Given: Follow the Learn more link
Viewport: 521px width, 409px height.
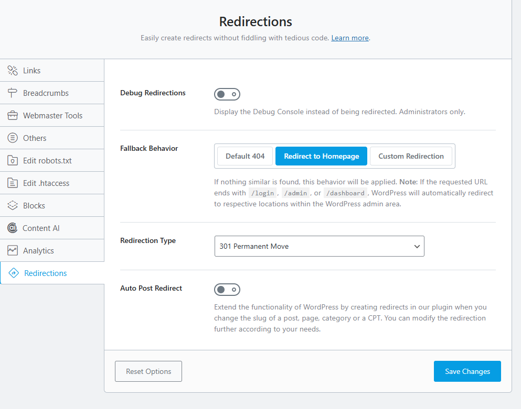Looking at the screenshot, I should pyautogui.click(x=350, y=38).
